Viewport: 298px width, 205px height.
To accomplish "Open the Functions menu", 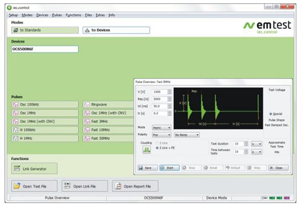I will [73, 15].
